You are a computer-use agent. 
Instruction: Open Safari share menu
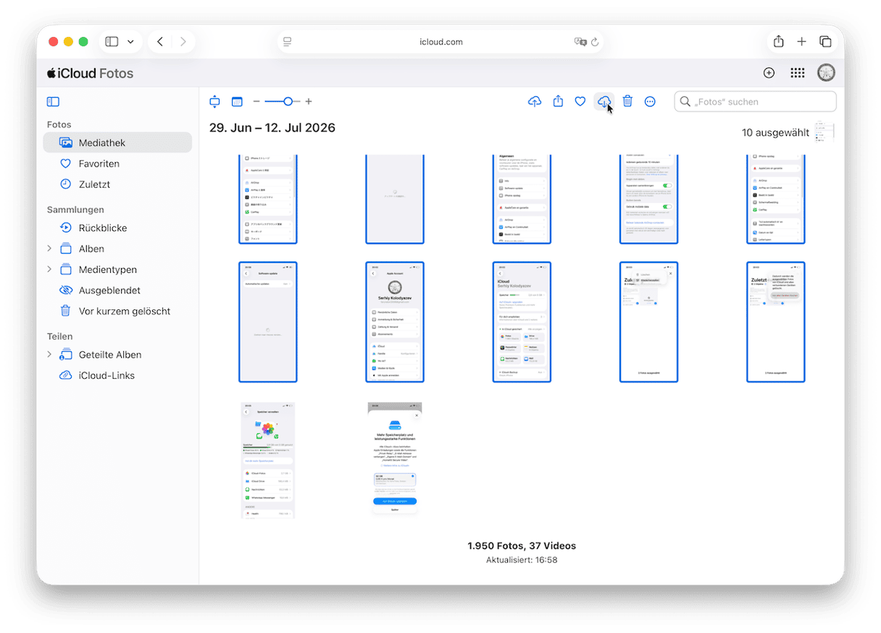point(778,42)
